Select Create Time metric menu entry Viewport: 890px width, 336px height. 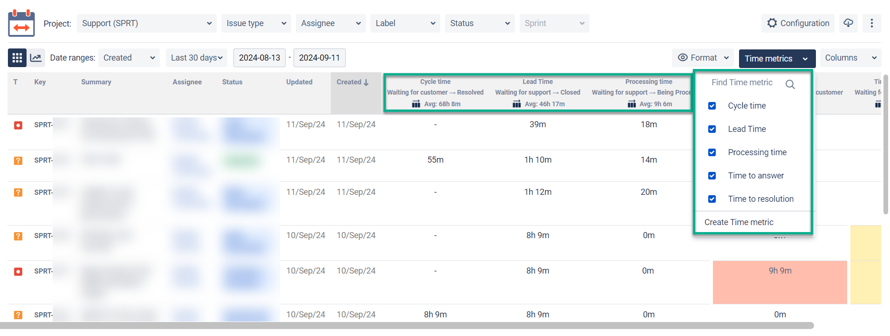click(739, 222)
